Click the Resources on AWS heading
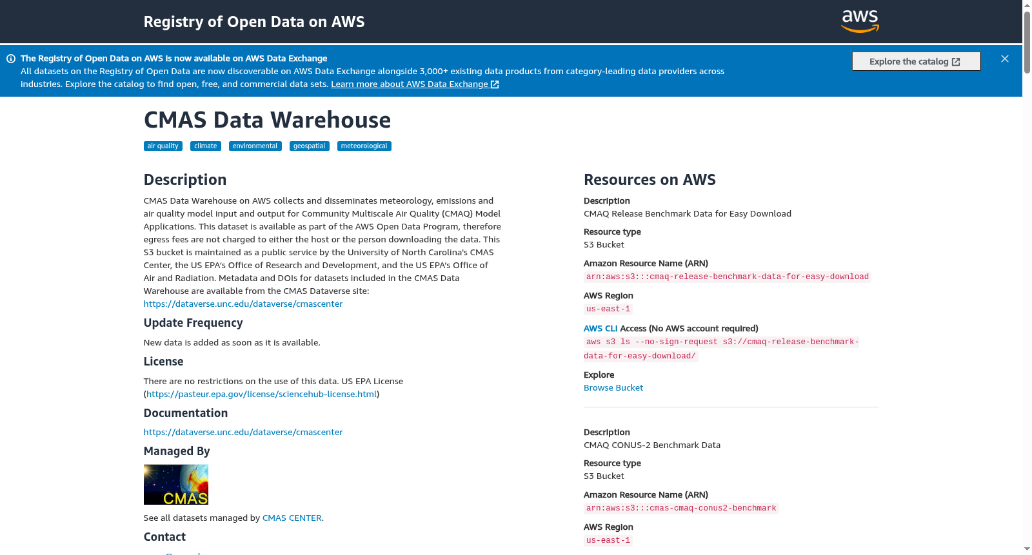Viewport: 1032px width, 555px height. coord(650,180)
